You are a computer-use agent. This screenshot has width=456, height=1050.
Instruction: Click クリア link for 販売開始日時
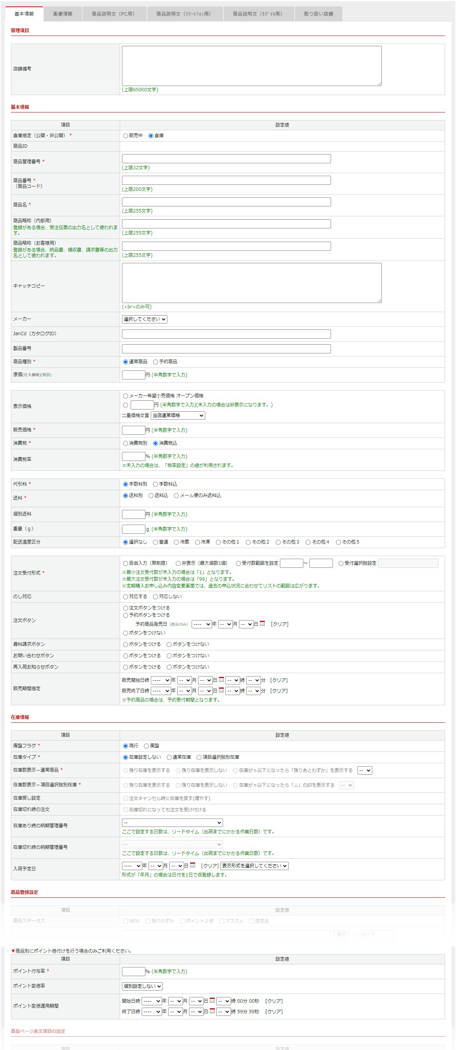coord(279,680)
